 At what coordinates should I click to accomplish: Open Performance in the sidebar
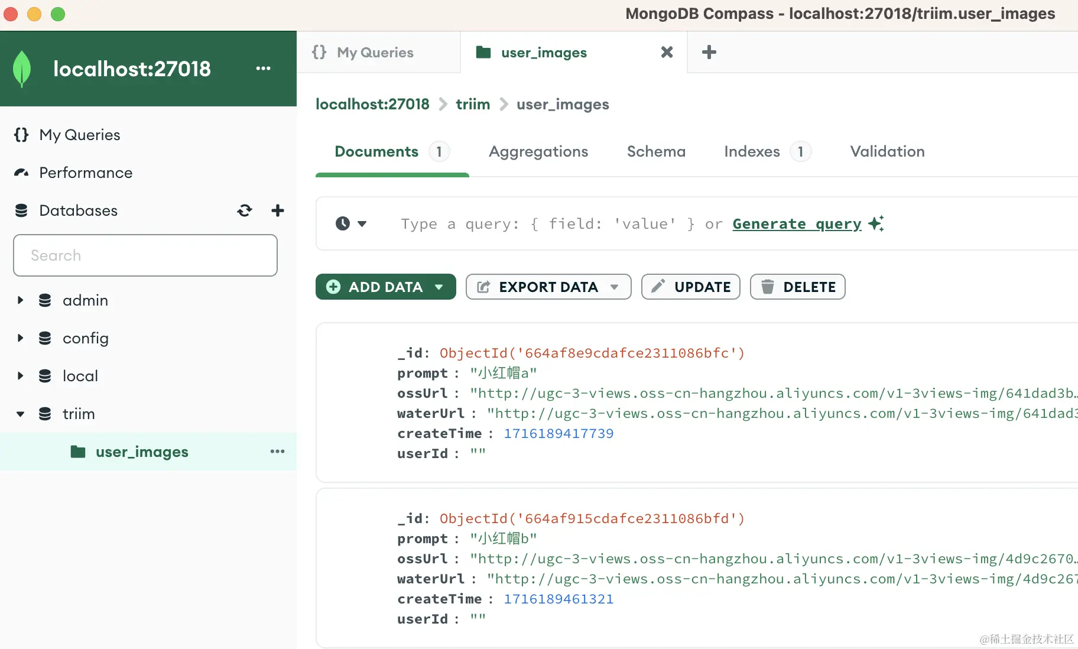pos(86,173)
